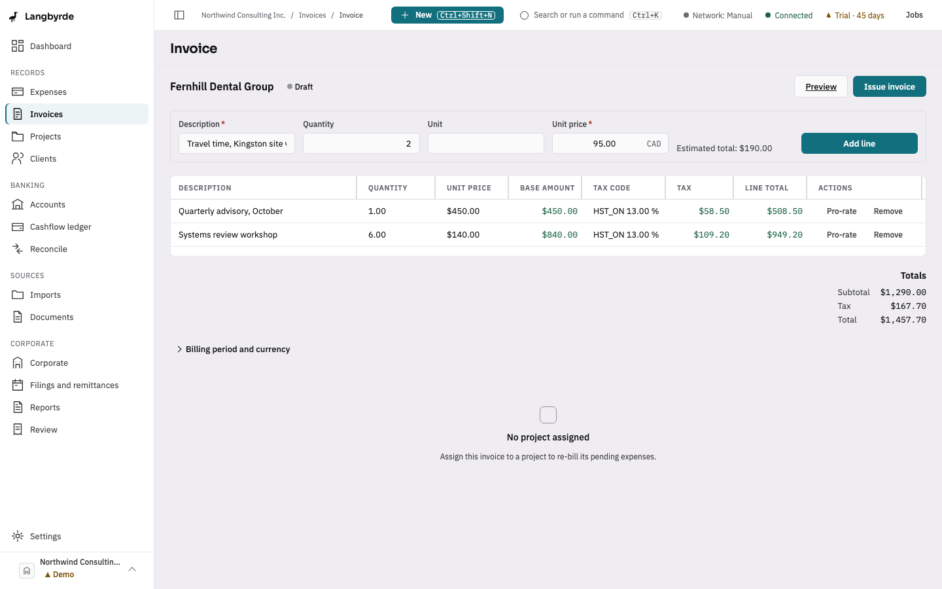Click the Langbyrde logo icon
This screenshot has width=942, height=589.
click(x=14, y=16)
